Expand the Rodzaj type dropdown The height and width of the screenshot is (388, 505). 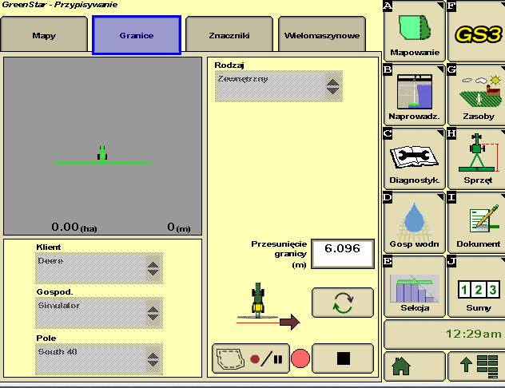(278, 86)
